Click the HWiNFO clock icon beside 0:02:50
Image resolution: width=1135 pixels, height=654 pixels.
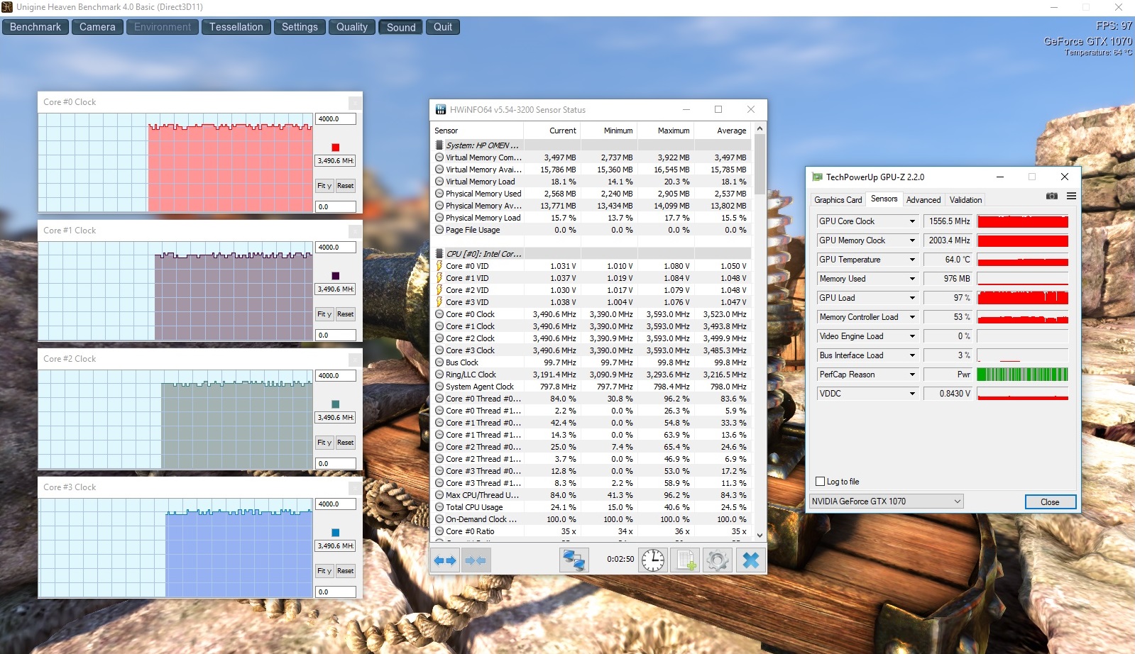[653, 560]
